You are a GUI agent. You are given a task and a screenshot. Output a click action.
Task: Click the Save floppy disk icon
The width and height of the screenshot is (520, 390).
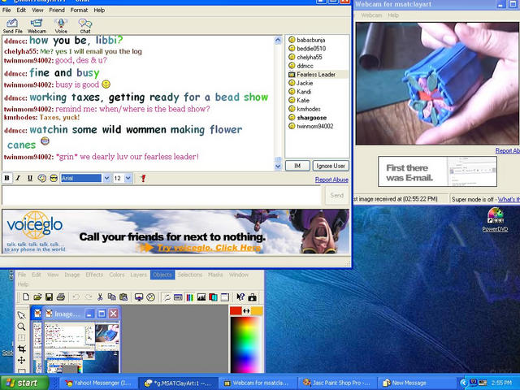pyautogui.click(x=49, y=297)
